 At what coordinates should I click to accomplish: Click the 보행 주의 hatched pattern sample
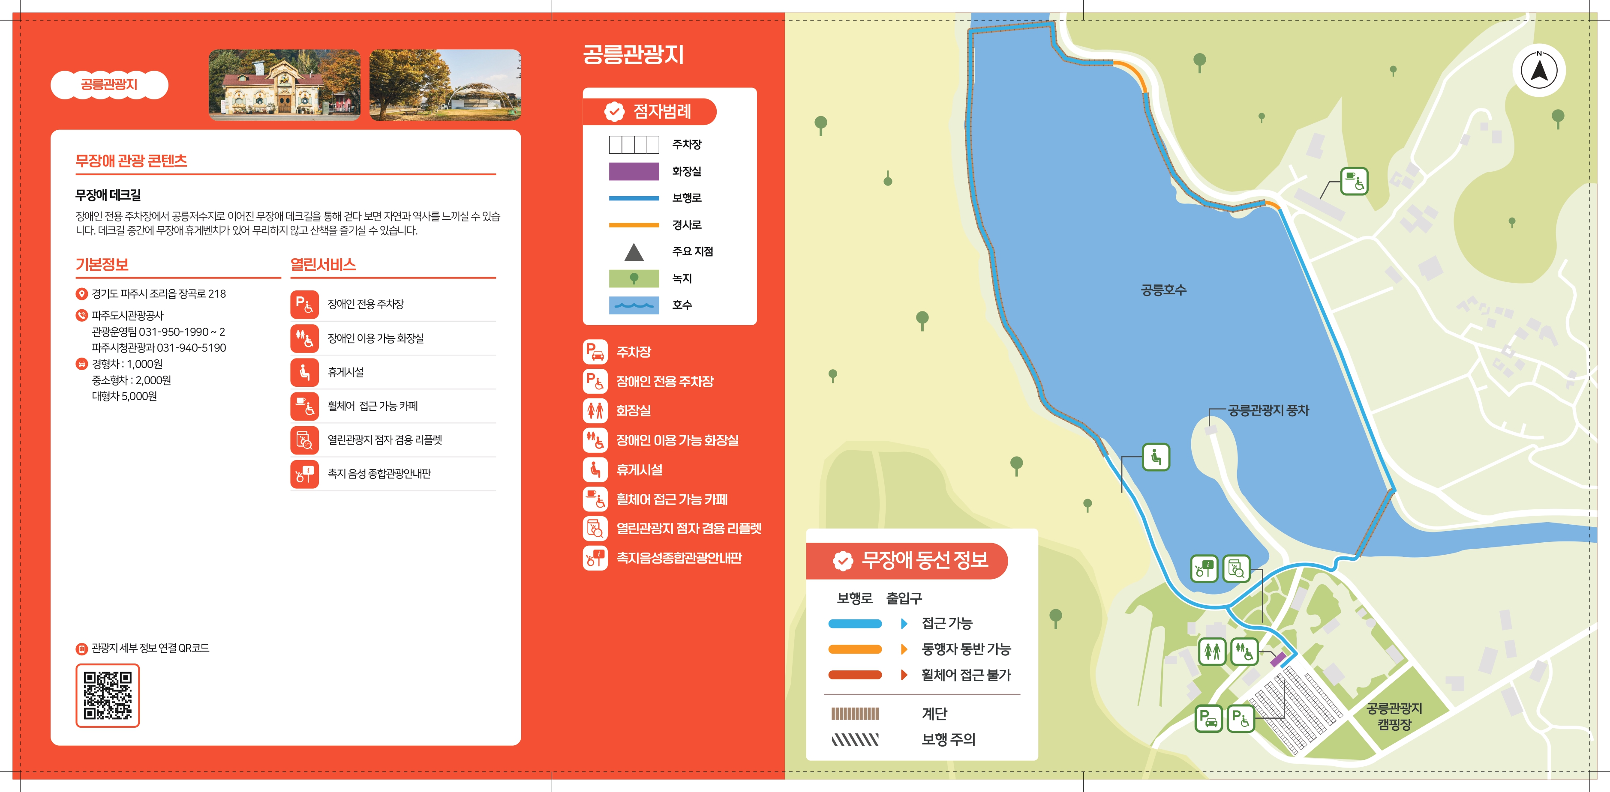pos(854,740)
